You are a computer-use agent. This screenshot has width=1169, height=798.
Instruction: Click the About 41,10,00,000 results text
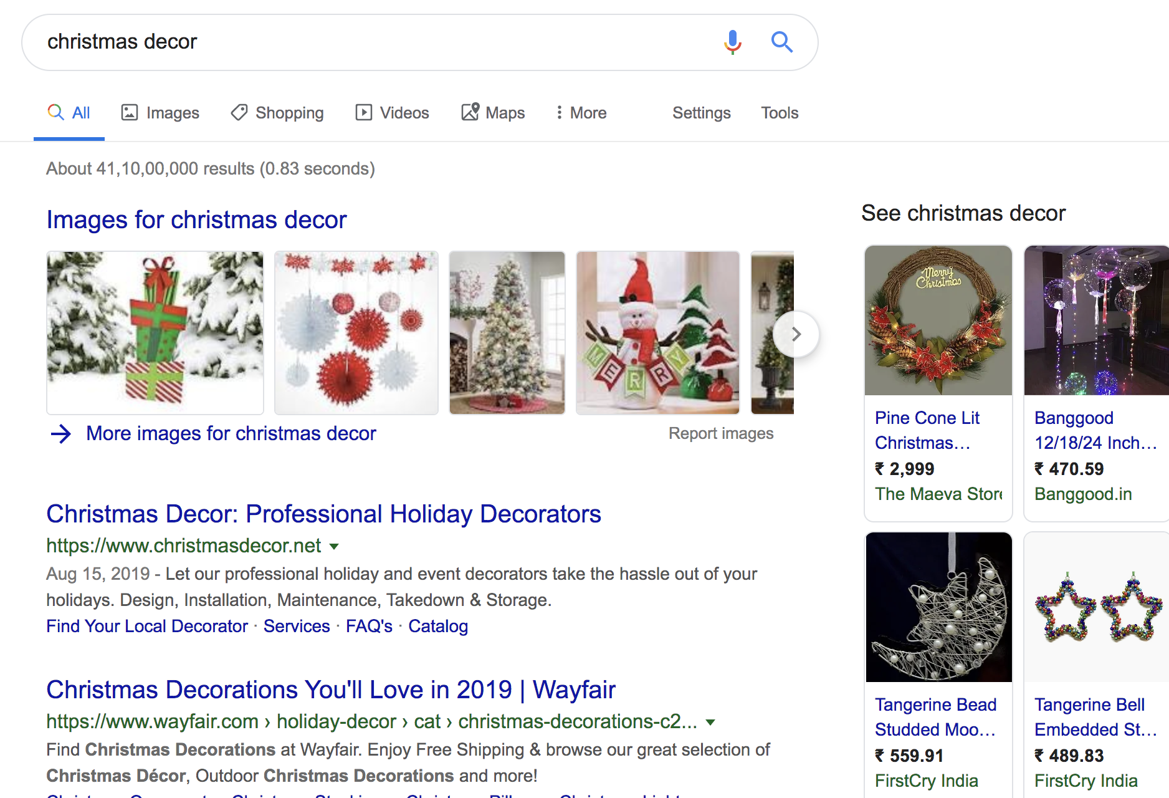point(211,168)
